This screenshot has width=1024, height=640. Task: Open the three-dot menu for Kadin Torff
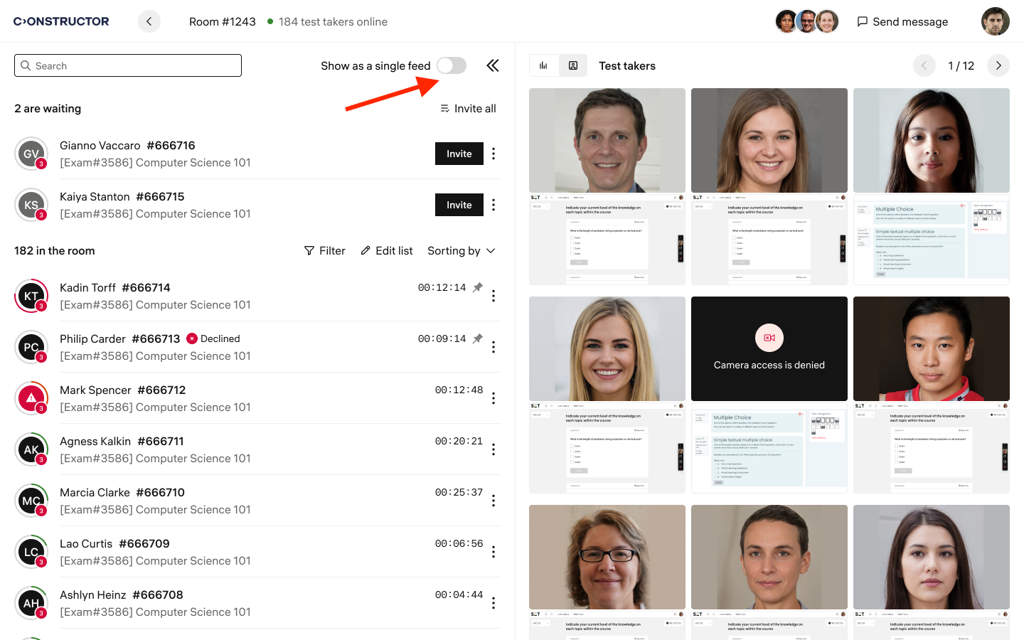494,296
